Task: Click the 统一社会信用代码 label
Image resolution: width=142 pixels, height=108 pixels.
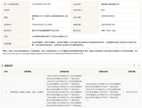Action: [12, 4]
